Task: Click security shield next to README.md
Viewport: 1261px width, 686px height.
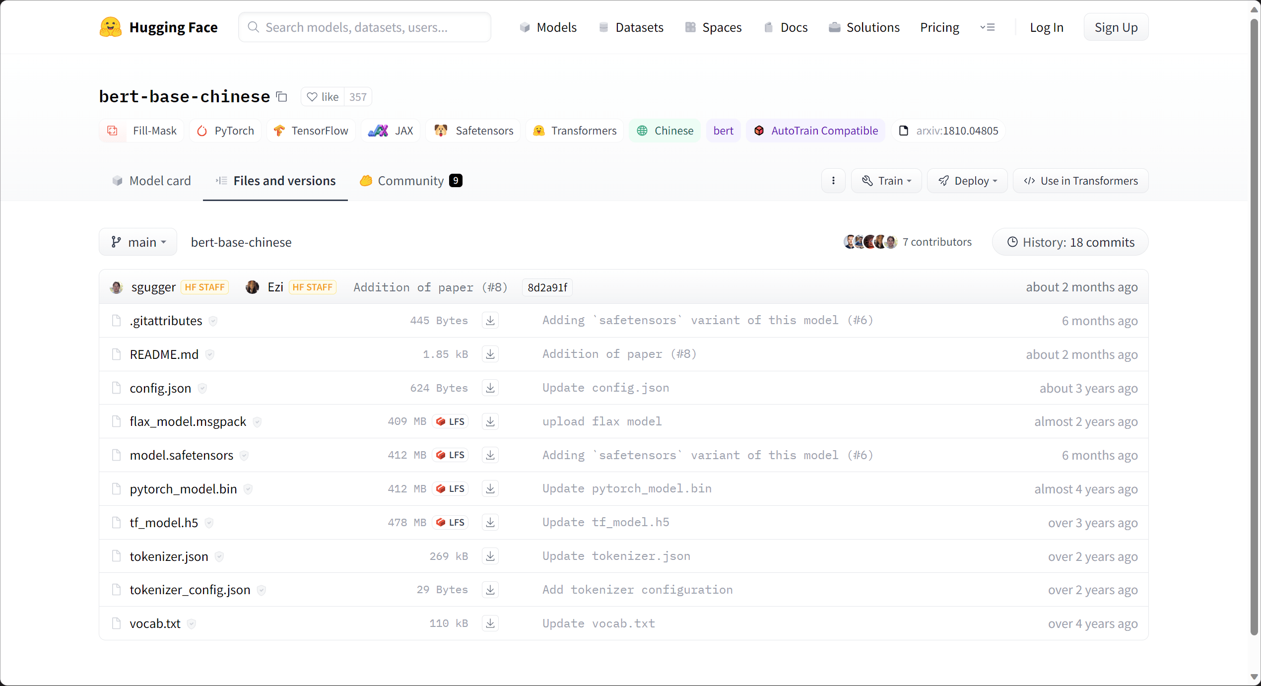Action: tap(210, 355)
